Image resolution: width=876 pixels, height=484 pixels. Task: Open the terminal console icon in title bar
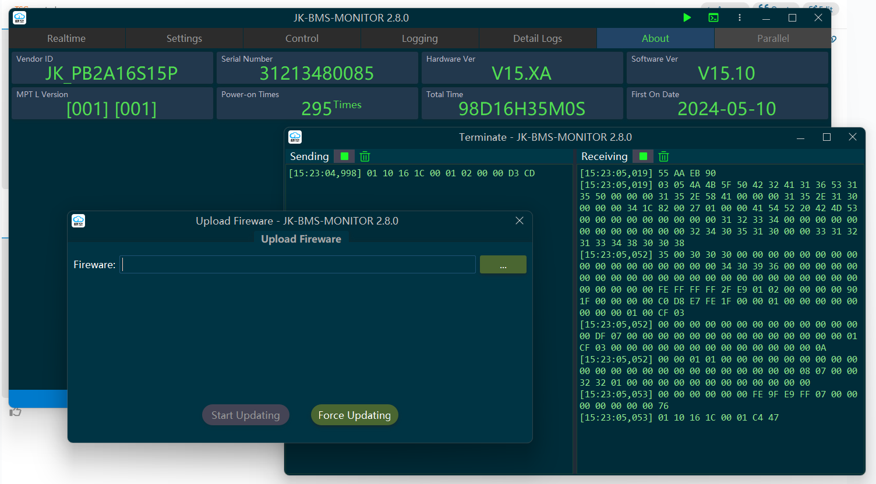tap(713, 17)
